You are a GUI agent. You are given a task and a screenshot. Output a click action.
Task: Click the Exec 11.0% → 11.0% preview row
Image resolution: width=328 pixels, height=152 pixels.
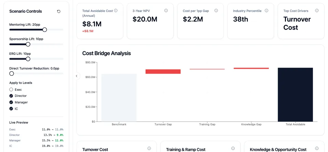pos(36,129)
